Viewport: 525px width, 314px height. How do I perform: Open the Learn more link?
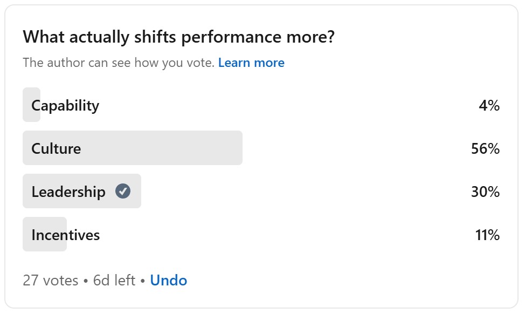[x=251, y=63]
